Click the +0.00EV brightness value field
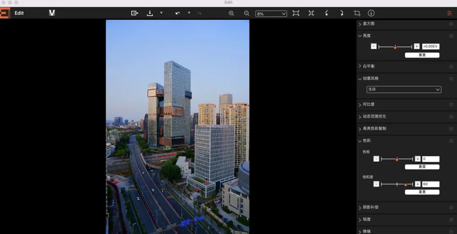The height and width of the screenshot is (234, 457). (x=430, y=46)
